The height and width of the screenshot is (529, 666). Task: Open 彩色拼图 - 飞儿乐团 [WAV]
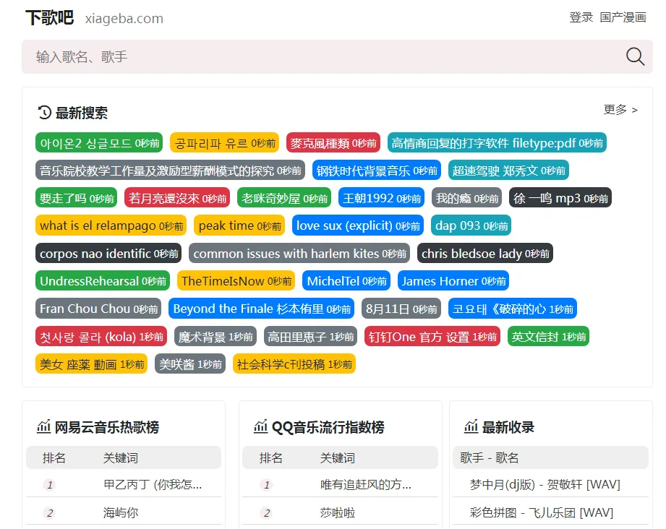tap(542, 512)
